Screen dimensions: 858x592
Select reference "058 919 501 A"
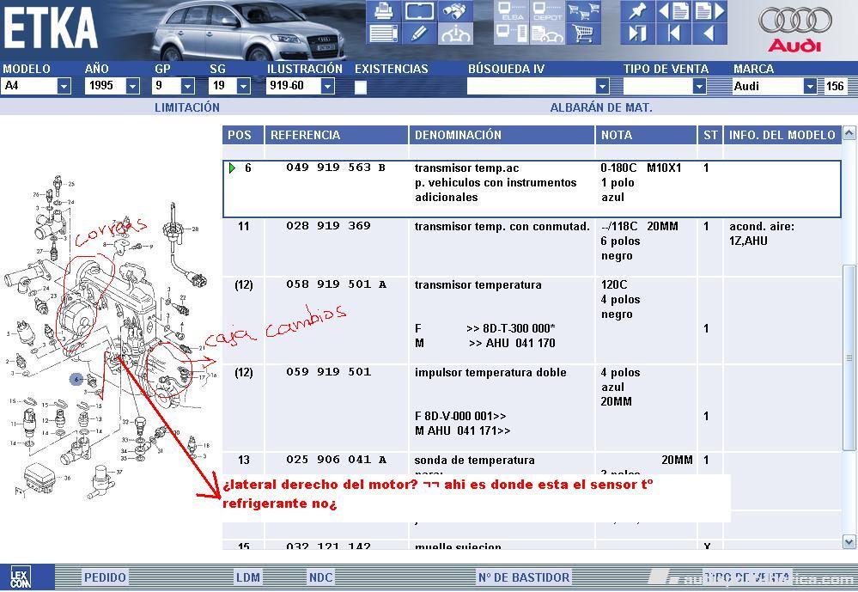tap(336, 284)
